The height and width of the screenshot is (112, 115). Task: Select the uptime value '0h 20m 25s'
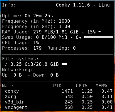pyautogui.click(x=39, y=16)
